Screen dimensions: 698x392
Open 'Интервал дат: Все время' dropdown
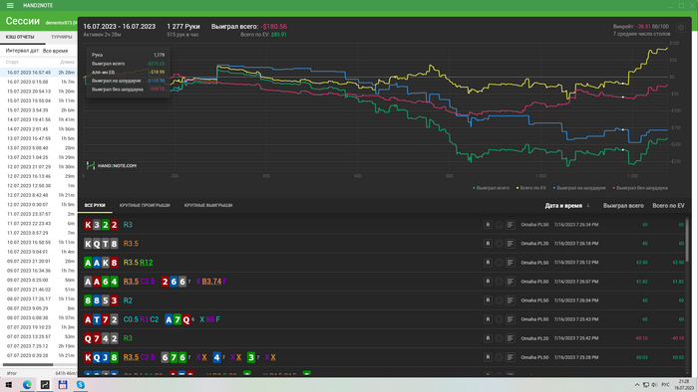click(37, 51)
